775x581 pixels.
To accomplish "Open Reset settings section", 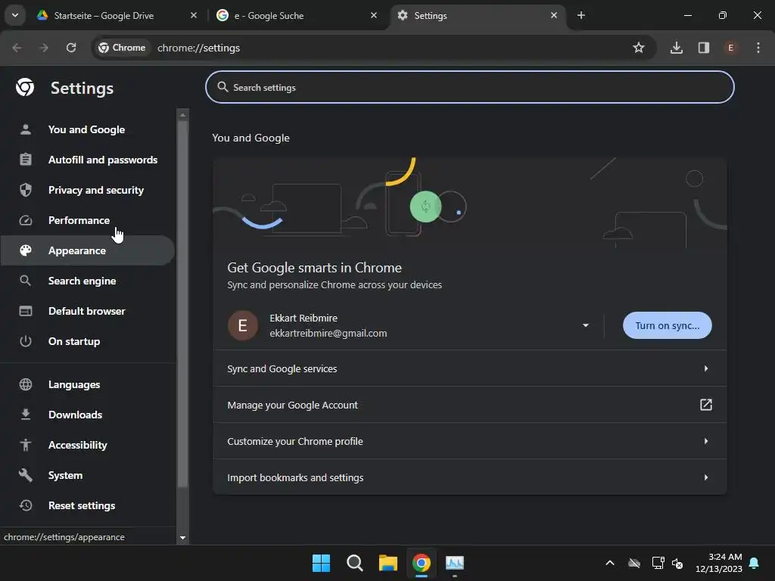I will coord(87,505).
